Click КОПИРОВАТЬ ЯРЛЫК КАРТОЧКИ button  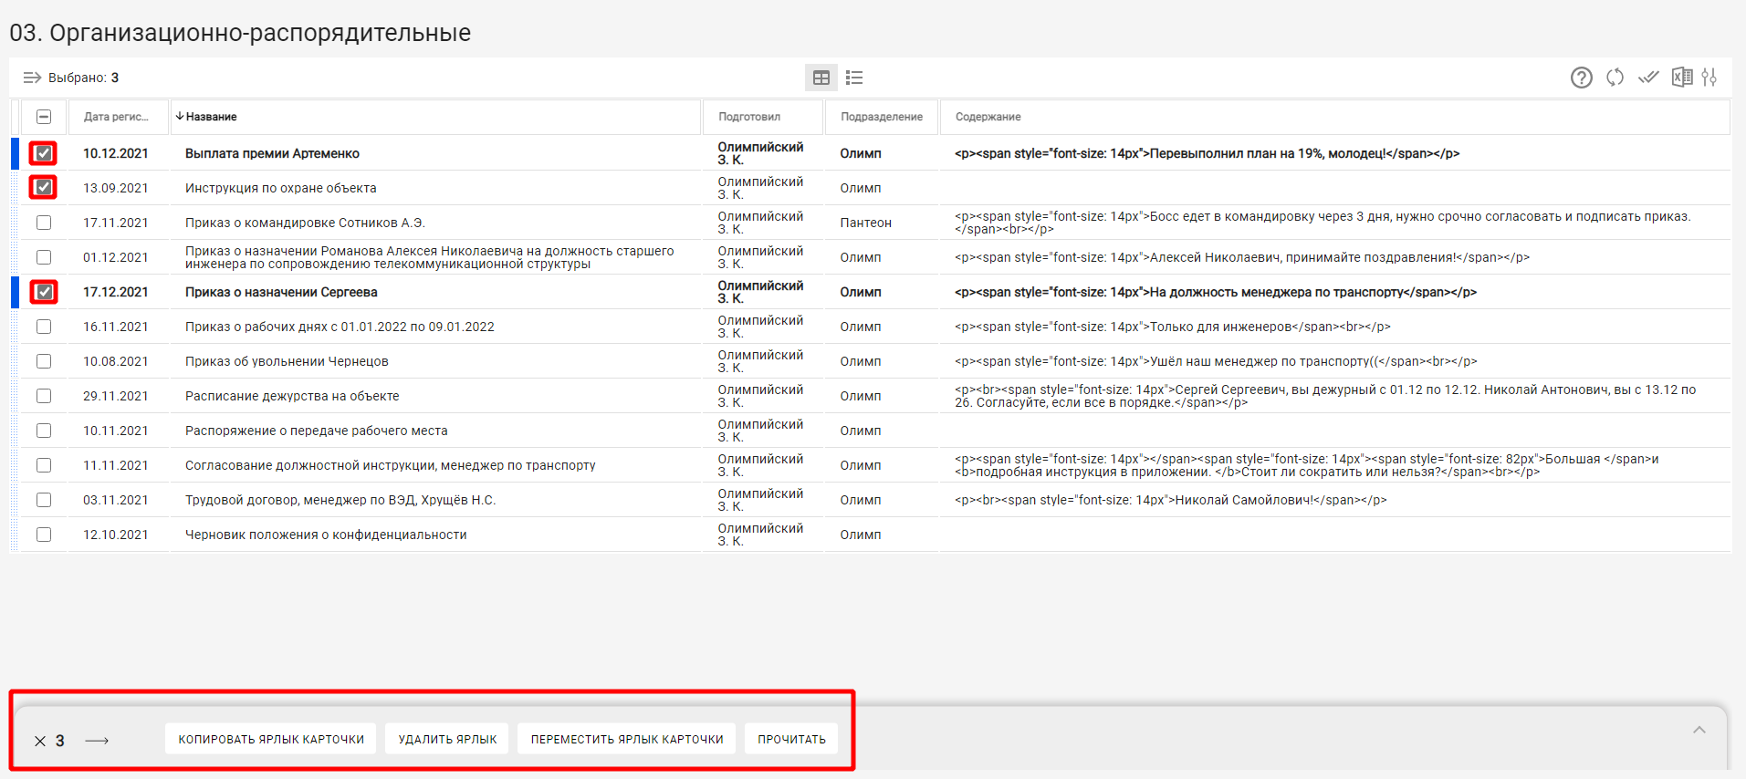tap(271, 739)
